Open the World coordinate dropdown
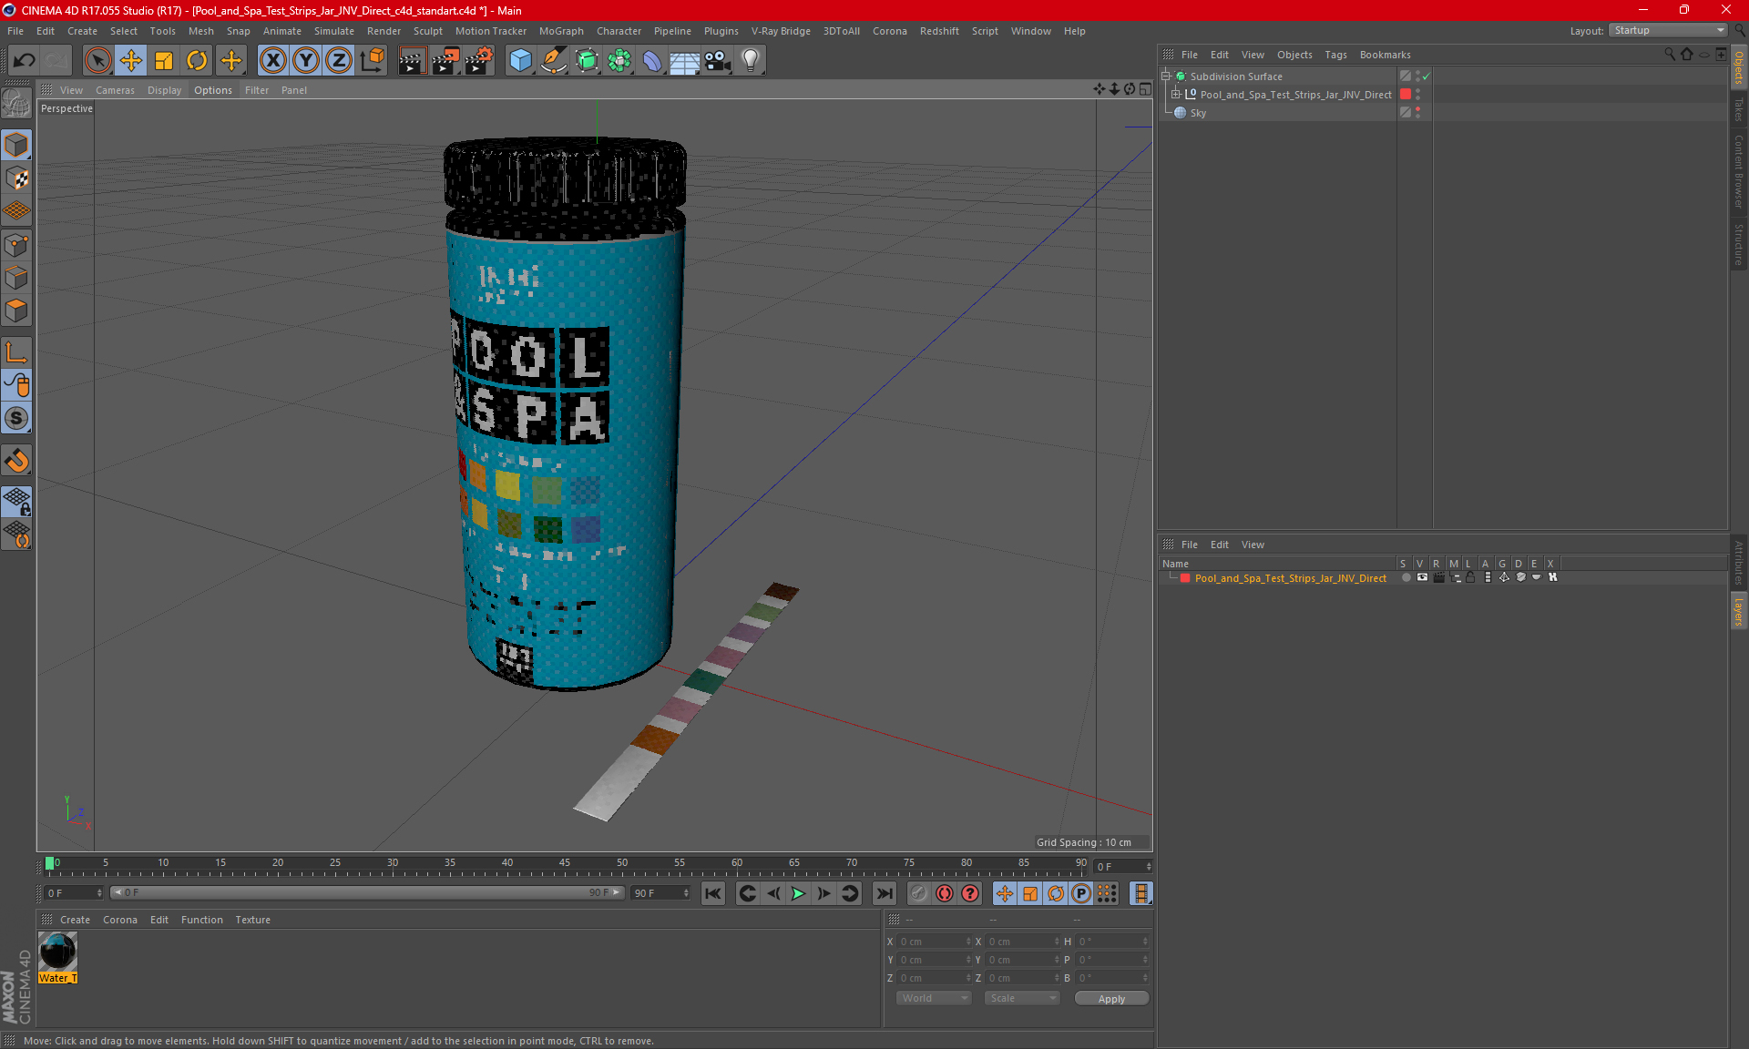The width and height of the screenshot is (1749, 1049). (x=934, y=998)
